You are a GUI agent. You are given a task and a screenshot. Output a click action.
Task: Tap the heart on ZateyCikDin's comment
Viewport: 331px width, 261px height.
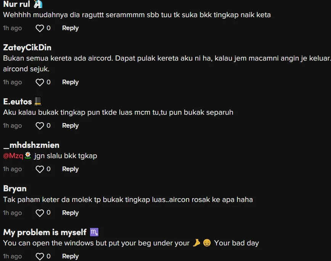click(x=40, y=82)
